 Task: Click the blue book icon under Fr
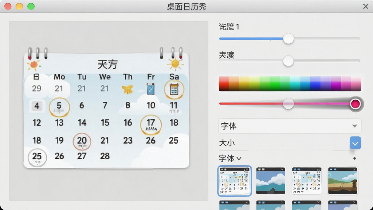click(150, 89)
